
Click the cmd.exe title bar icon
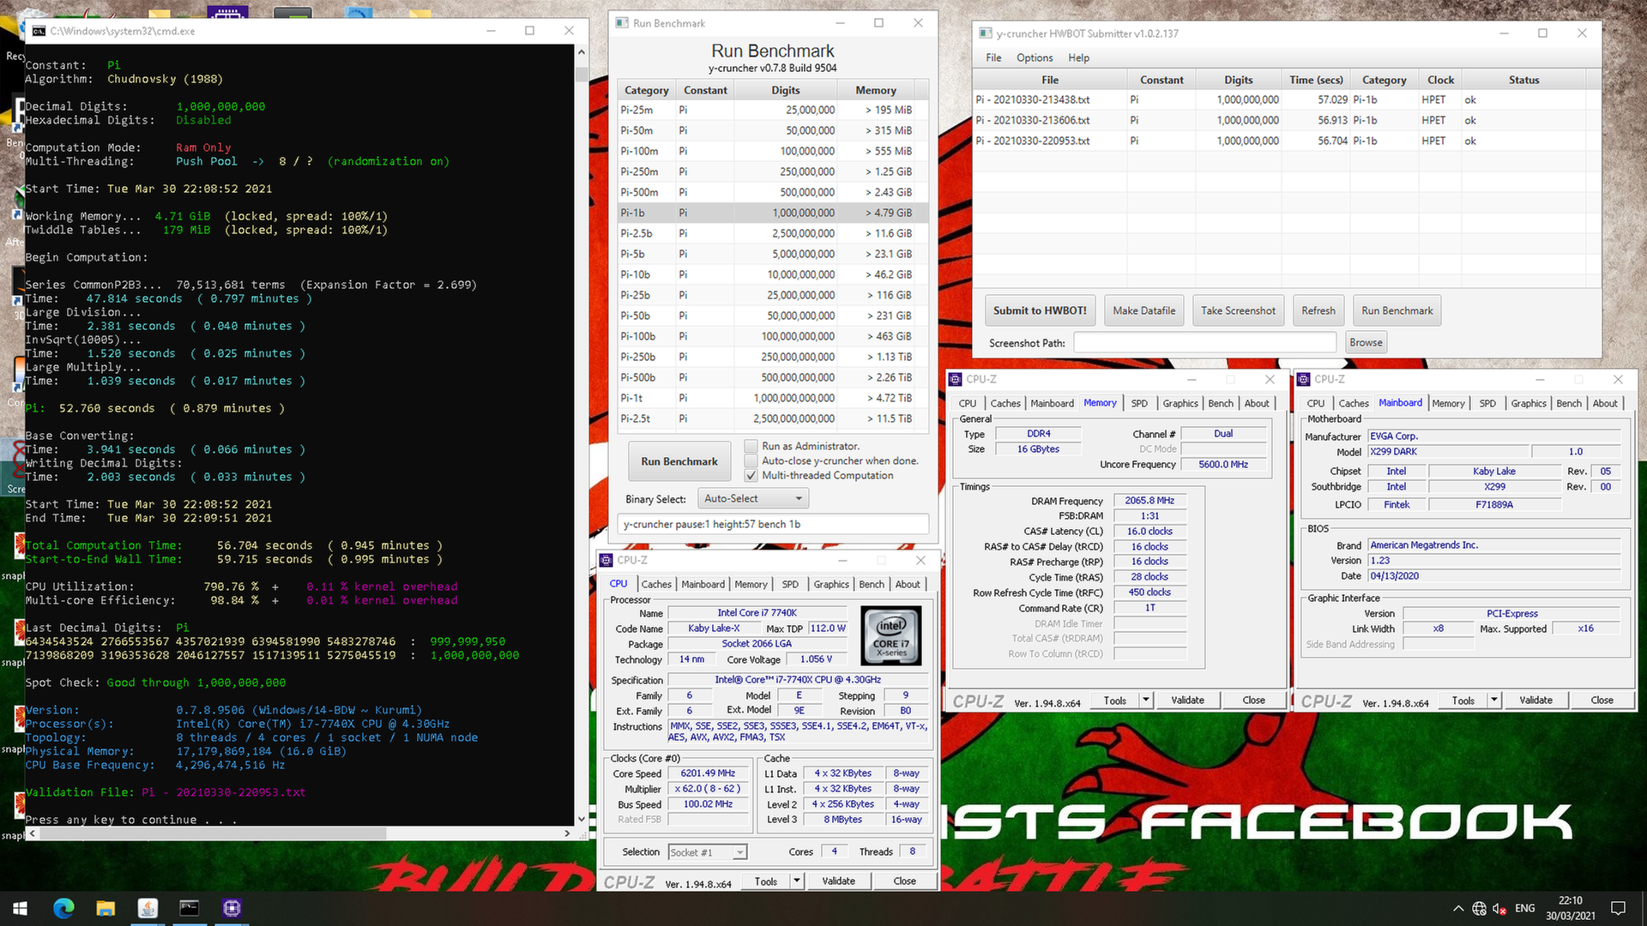pos(39,31)
